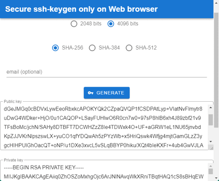Choose SHA-512 hash algorithm
Image resolution: width=219 pixels, height=181 pixels.
tap(129, 48)
